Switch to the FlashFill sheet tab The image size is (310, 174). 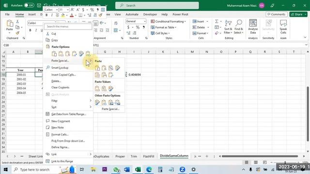[x=149, y=156]
